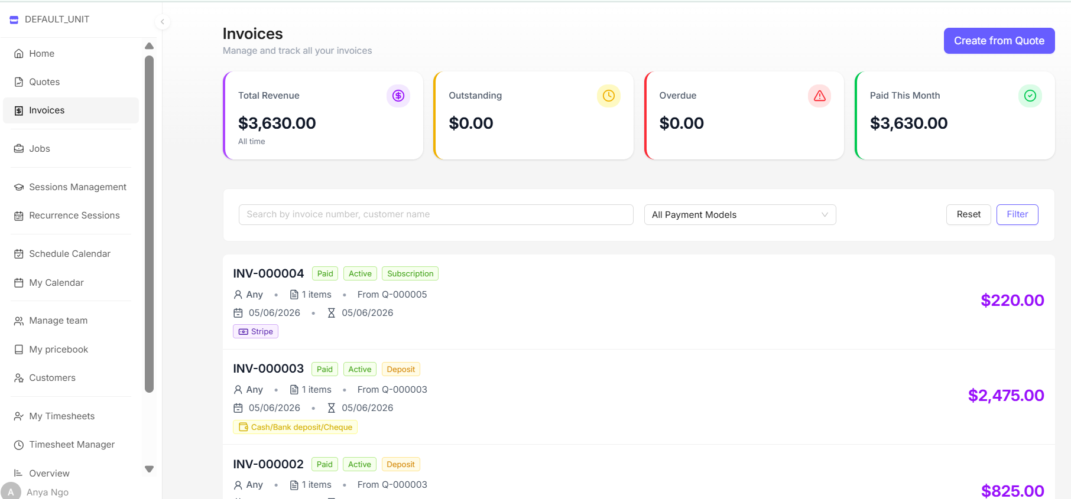Click the Outstanding clock icon
The width and height of the screenshot is (1071, 499).
(x=609, y=96)
